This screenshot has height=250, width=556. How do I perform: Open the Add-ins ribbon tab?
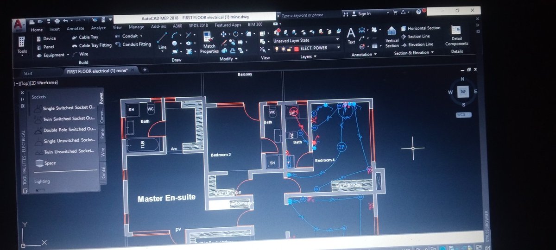click(159, 27)
